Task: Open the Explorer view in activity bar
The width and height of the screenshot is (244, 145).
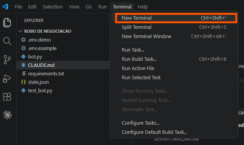Action: coord(7,23)
